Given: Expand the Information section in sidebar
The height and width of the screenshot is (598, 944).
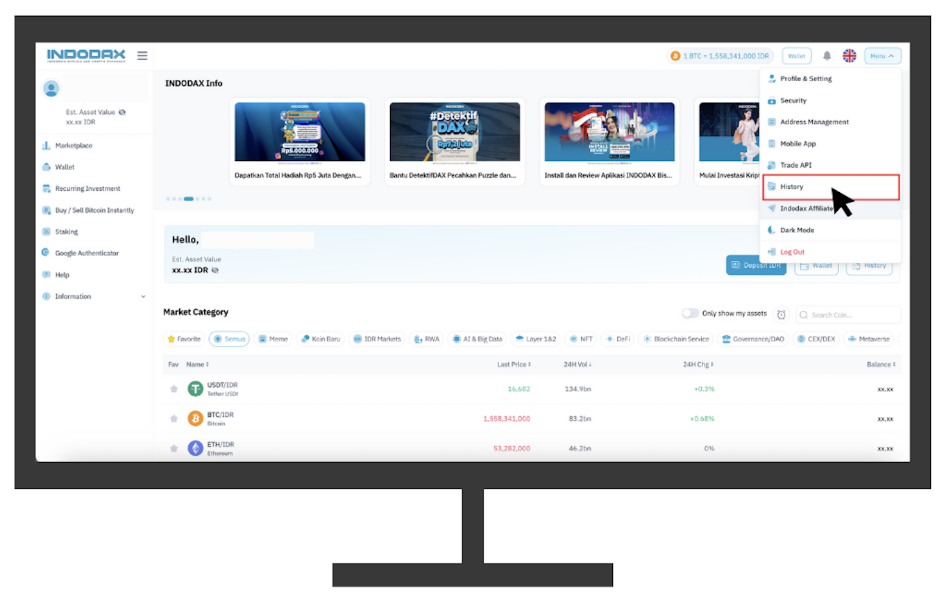Looking at the screenshot, I should coord(143,297).
